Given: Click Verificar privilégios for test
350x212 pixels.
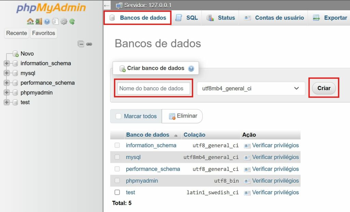Looking at the screenshot, I should 275,193.
